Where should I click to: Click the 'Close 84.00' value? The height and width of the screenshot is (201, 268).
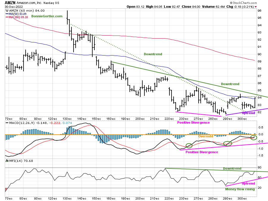pos(191,7)
